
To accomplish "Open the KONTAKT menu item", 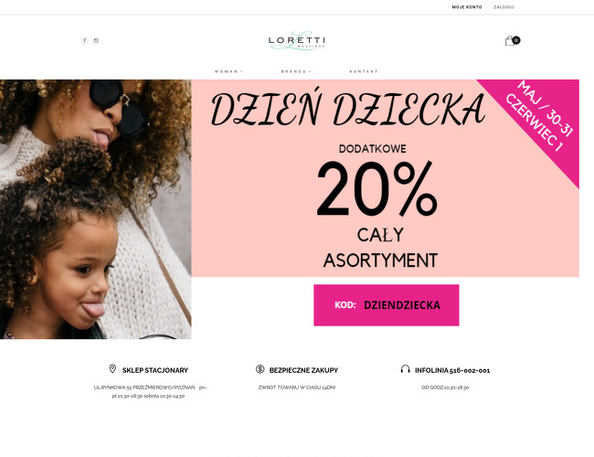I will (364, 71).
